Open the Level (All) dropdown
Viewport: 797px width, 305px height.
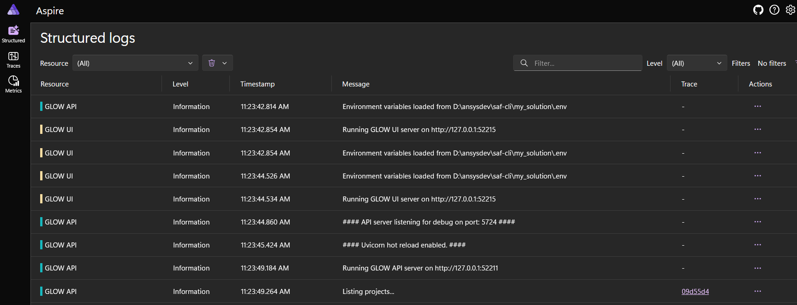tap(697, 63)
